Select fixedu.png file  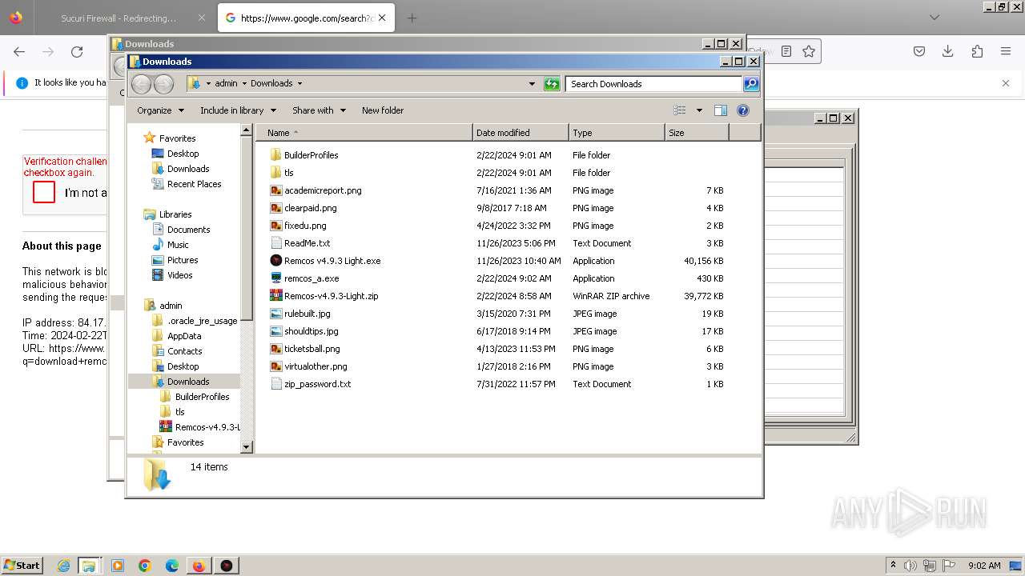coord(298,226)
